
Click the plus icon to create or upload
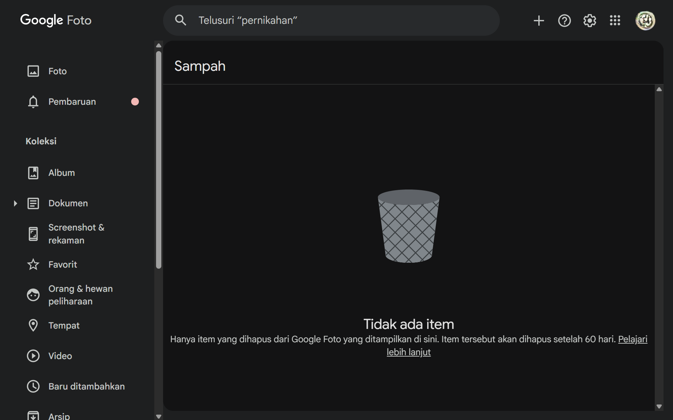pyautogui.click(x=539, y=21)
